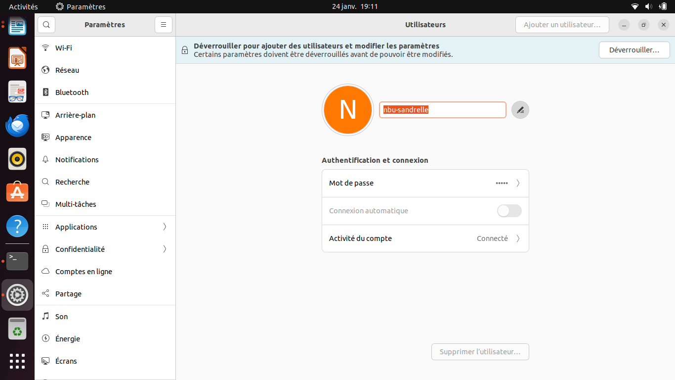This screenshot has width=675, height=380.
Task: Click the nbu-sandrelle username field
Action: 443,110
